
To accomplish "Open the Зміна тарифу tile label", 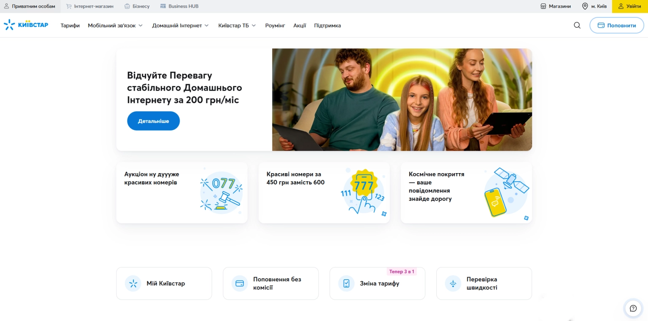I will [x=379, y=284].
